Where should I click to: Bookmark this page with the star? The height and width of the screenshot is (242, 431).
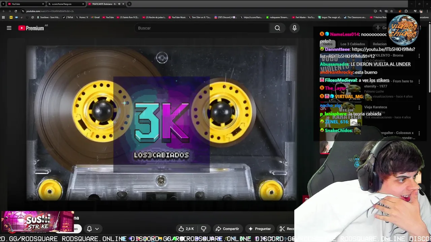[x=391, y=11]
